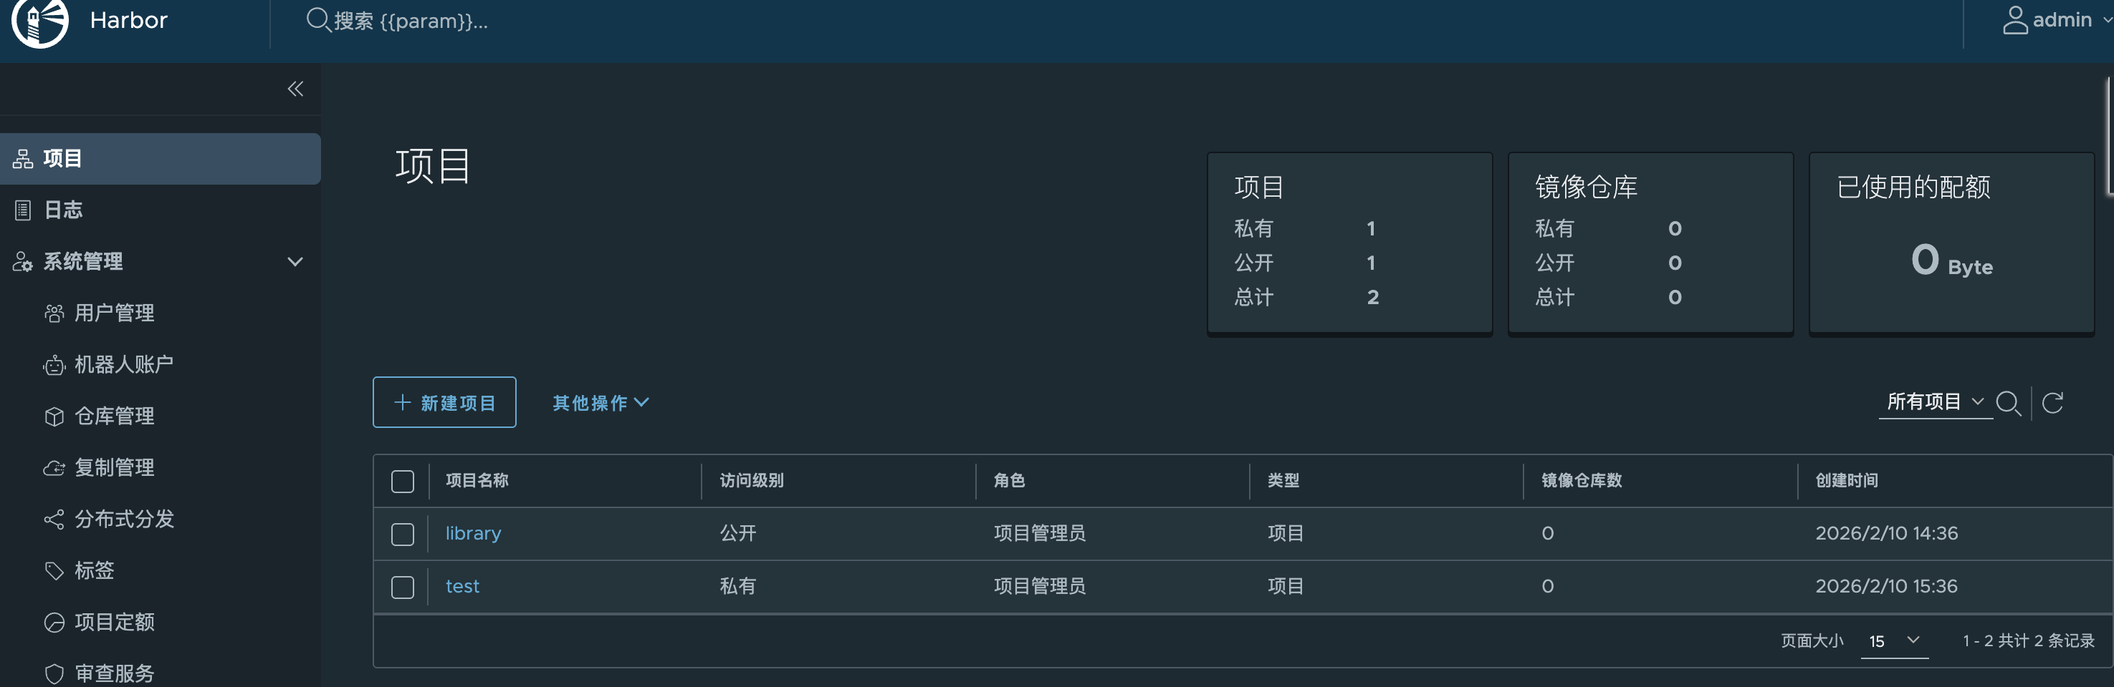Refresh the project list
Image resolution: width=2114 pixels, height=687 pixels.
click(x=2052, y=402)
